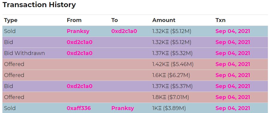Open Pranksy buyer link in the 1KΞ Sold row
The height and width of the screenshot is (113, 270).
click(123, 108)
